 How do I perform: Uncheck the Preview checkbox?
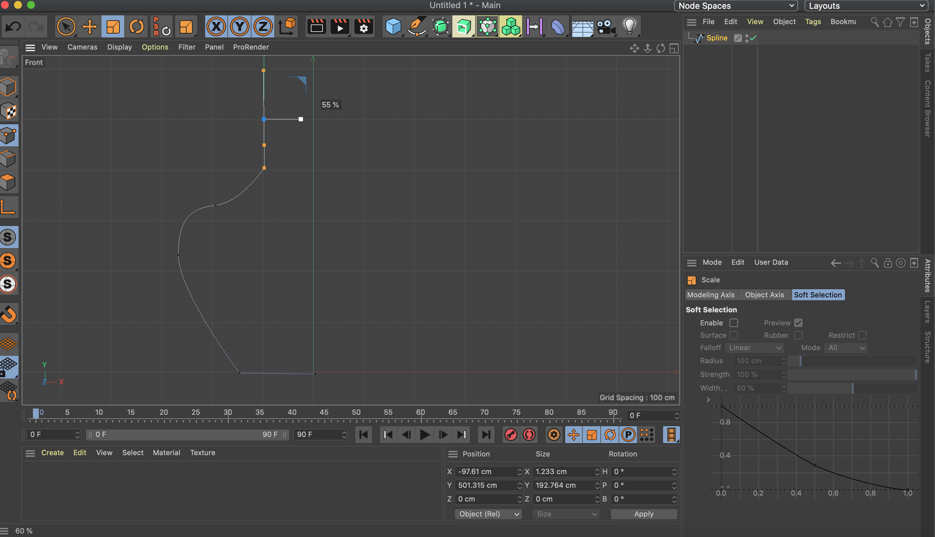pos(798,323)
